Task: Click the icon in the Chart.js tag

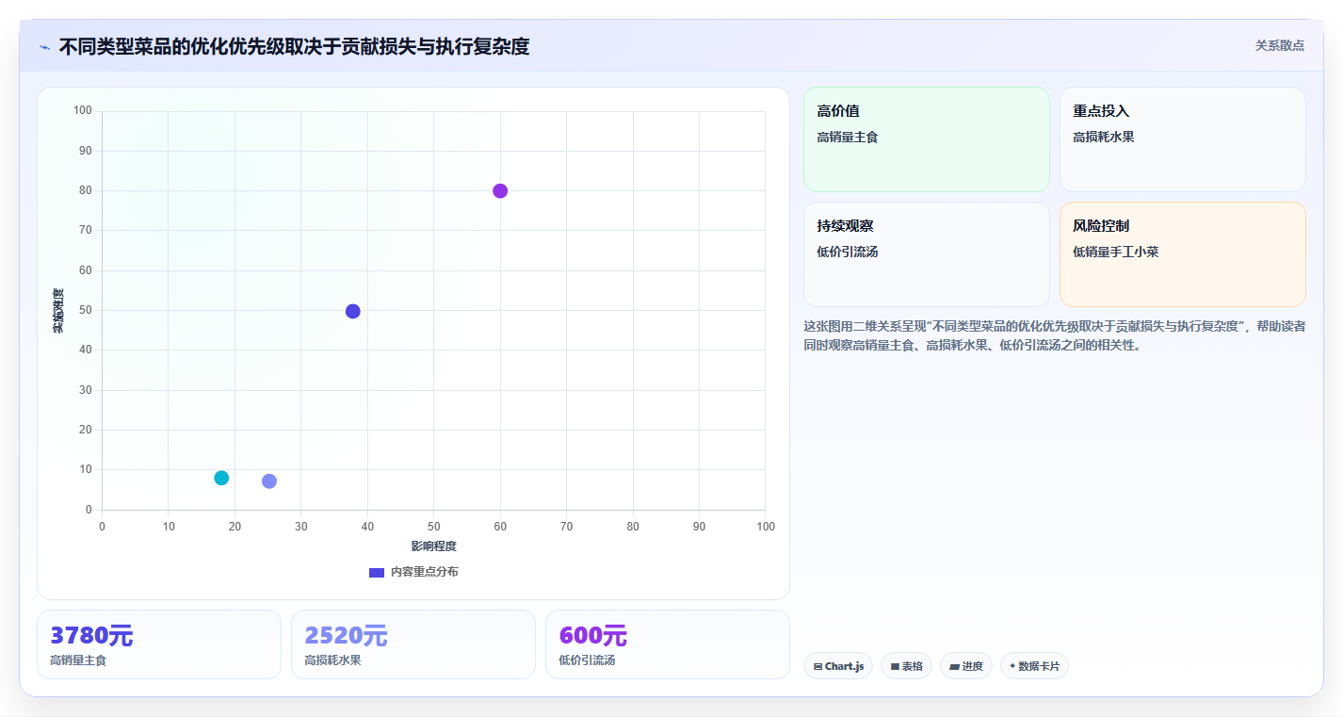Action: pyautogui.click(x=817, y=667)
